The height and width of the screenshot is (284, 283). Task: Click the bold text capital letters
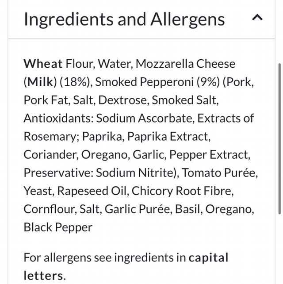coord(209,257)
